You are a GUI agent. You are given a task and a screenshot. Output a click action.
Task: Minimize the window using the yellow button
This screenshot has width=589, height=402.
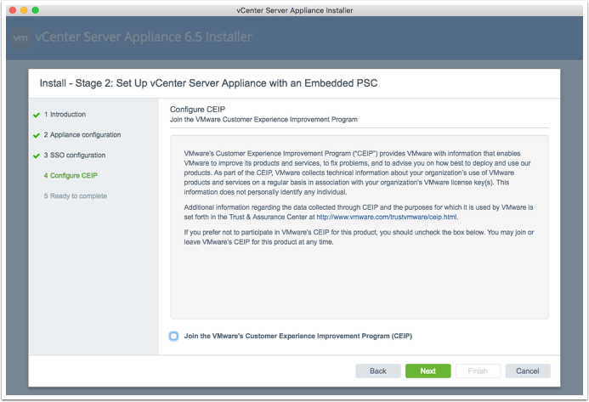(23, 9)
